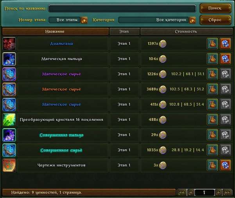Click pouch icon in orange Магическое сырьё row

click(x=212, y=89)
